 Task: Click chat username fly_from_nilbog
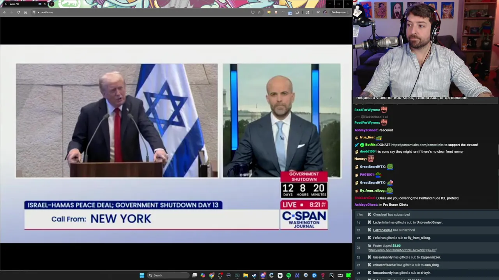372,191
